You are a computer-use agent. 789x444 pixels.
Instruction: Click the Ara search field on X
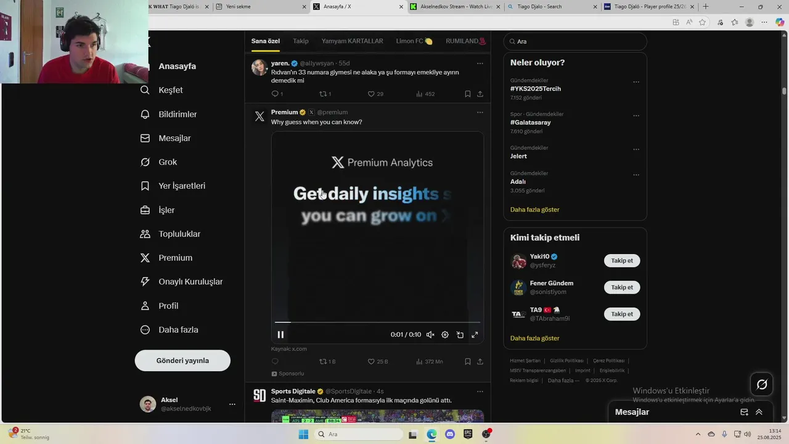(575, 41)
